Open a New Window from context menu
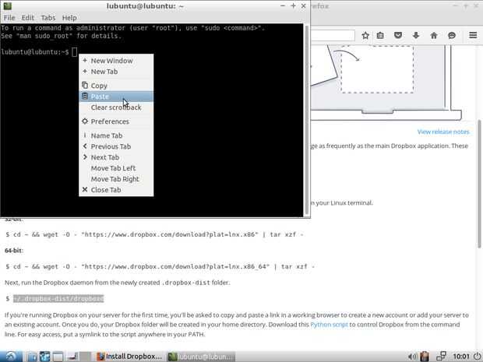 [116, 61]
